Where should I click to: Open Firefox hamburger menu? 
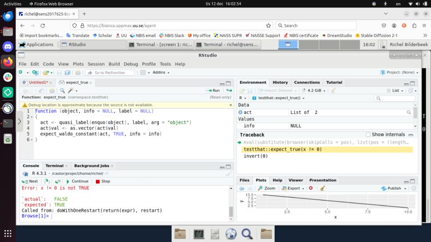425,25
